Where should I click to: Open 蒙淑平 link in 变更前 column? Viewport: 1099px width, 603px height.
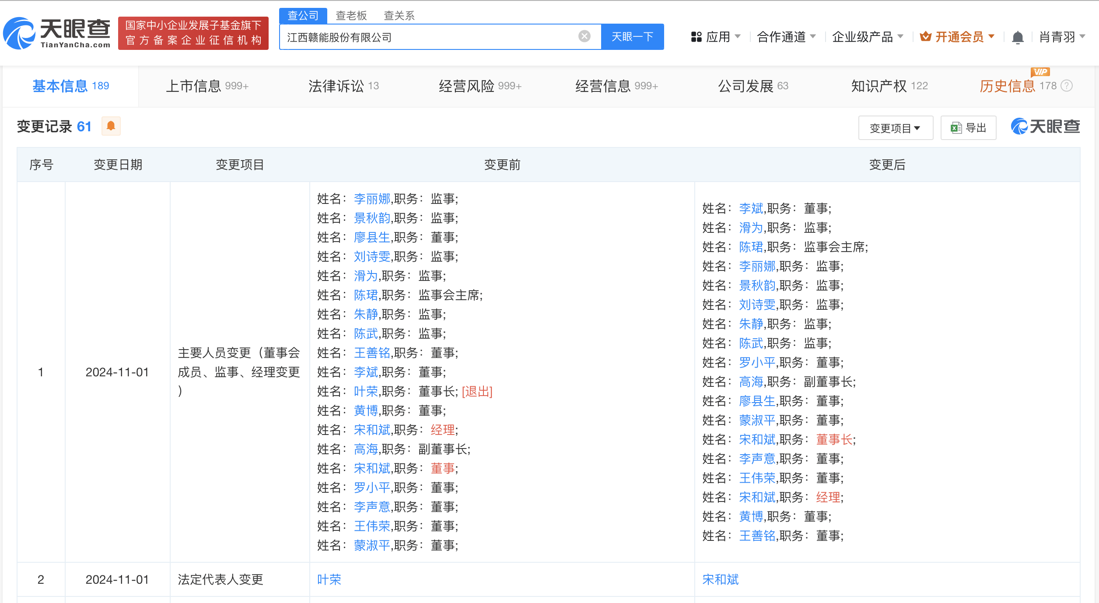(x=372, y=545)
